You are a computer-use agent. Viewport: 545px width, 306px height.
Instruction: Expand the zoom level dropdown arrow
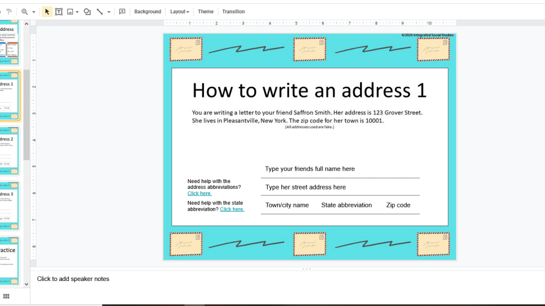(34, 12)
